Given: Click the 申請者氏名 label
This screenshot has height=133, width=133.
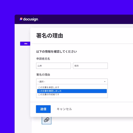Looking at the screenshot, I should pyautogui.click(x=43, y=59).
